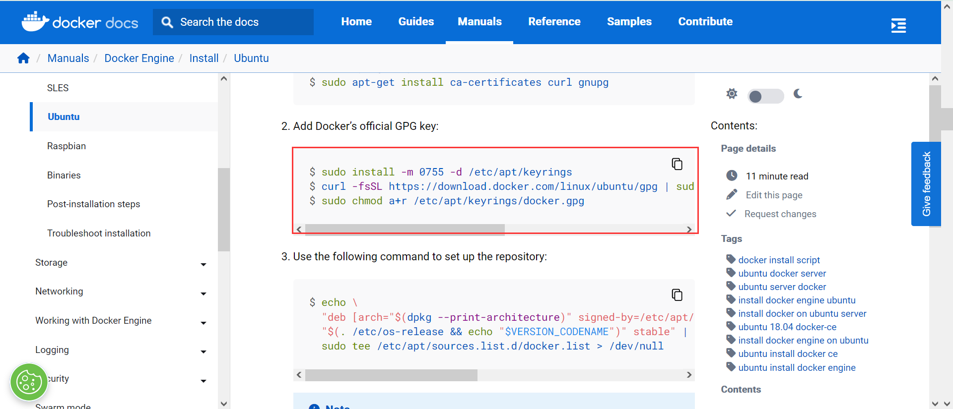Image resolution: width=953 pixels, height=409 pixels.
Task: Expand the Storage section
Action: (x=204, y=264)
